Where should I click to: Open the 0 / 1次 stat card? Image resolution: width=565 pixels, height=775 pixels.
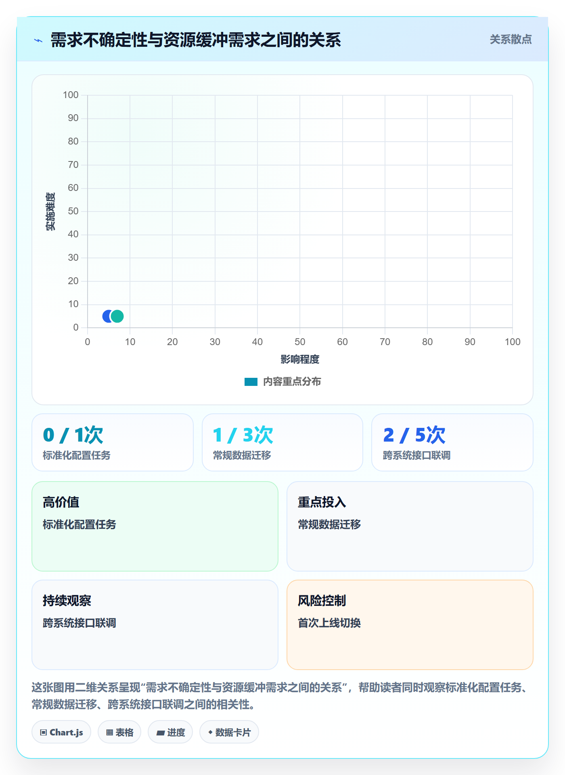pyautogui.click(x=113, y=442)
